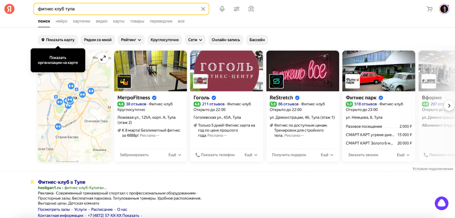This screenshot has height=218, width=455.
Task: Open ad options dots for МетроFitness
Action: tap(158, 136)
